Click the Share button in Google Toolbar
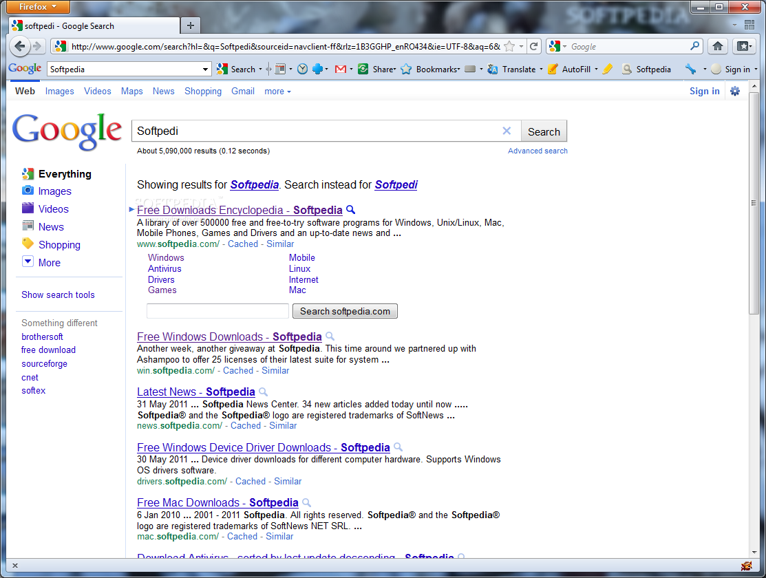Viewport: 766px width, 578px height. coord(376,69)
